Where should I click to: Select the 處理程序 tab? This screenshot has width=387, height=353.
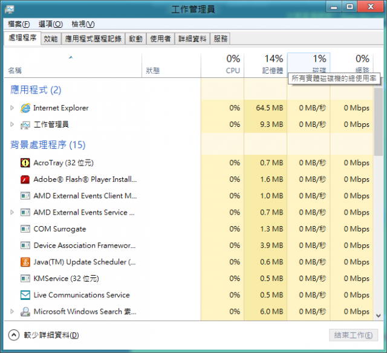pyautogui.click(x=22, y=38)
